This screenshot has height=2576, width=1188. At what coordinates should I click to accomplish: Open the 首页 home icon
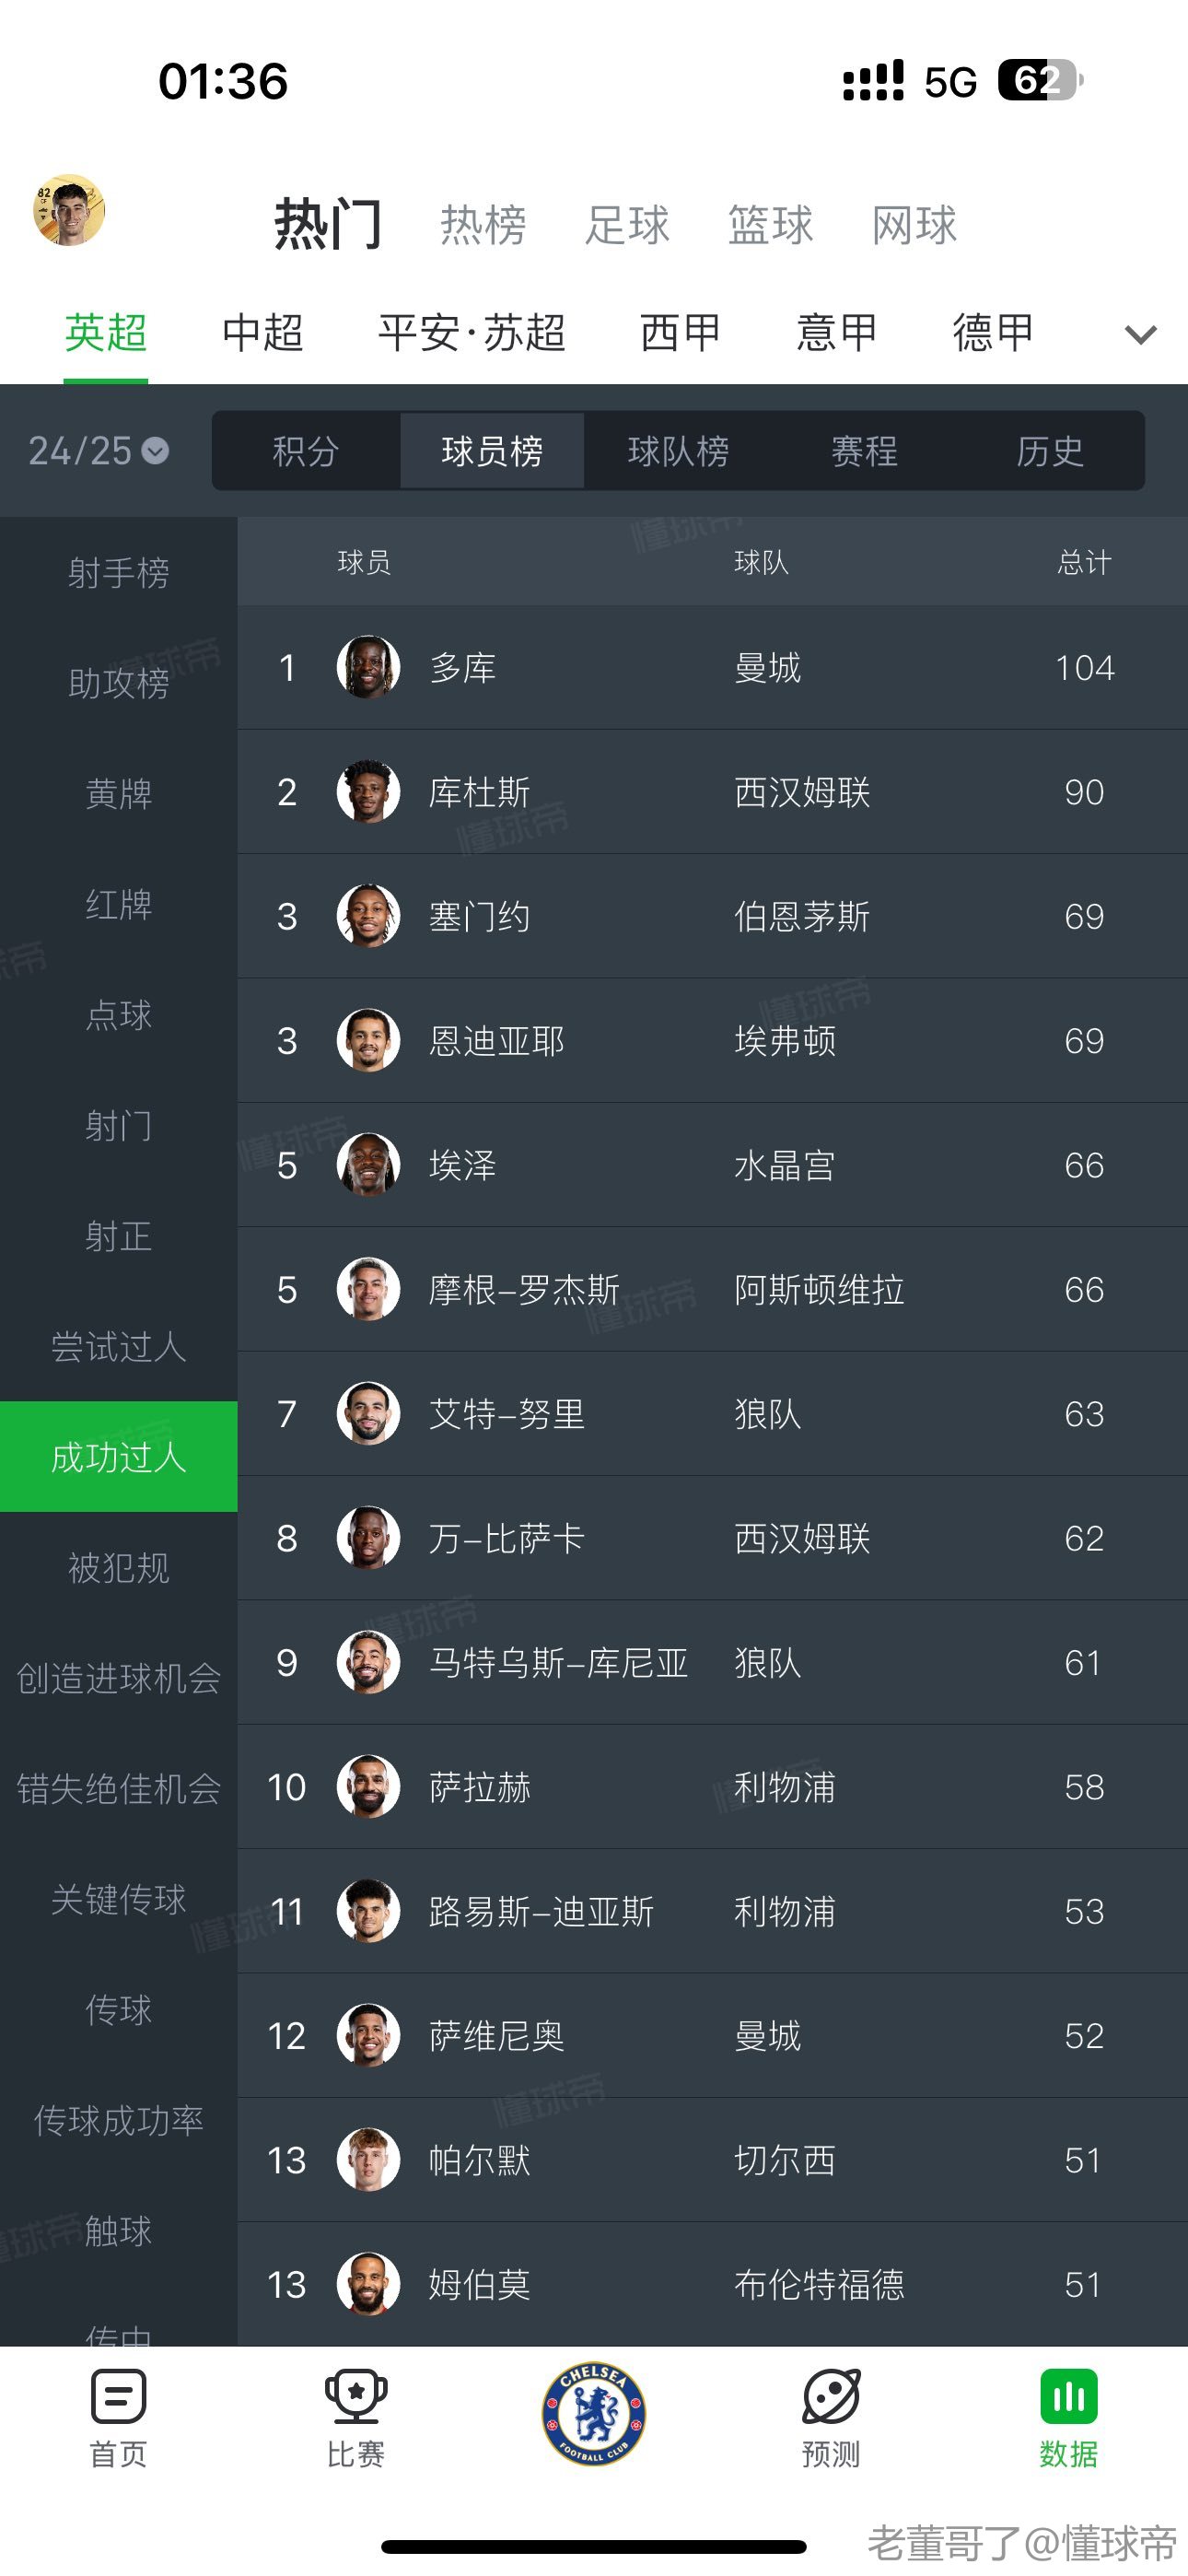coord(118,2396)
